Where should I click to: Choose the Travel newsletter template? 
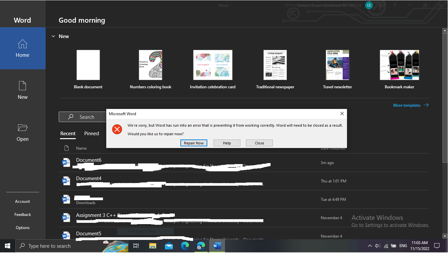[x=337, y=69]
